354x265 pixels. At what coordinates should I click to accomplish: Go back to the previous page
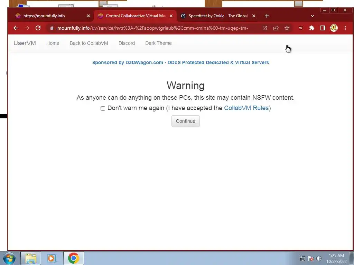click(16, 28)
